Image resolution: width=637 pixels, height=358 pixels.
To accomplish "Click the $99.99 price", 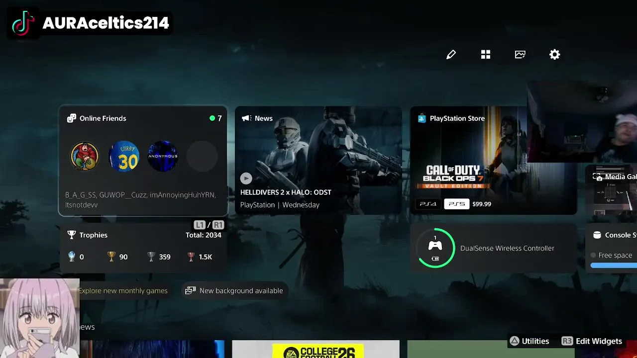I will pos(482,204).
